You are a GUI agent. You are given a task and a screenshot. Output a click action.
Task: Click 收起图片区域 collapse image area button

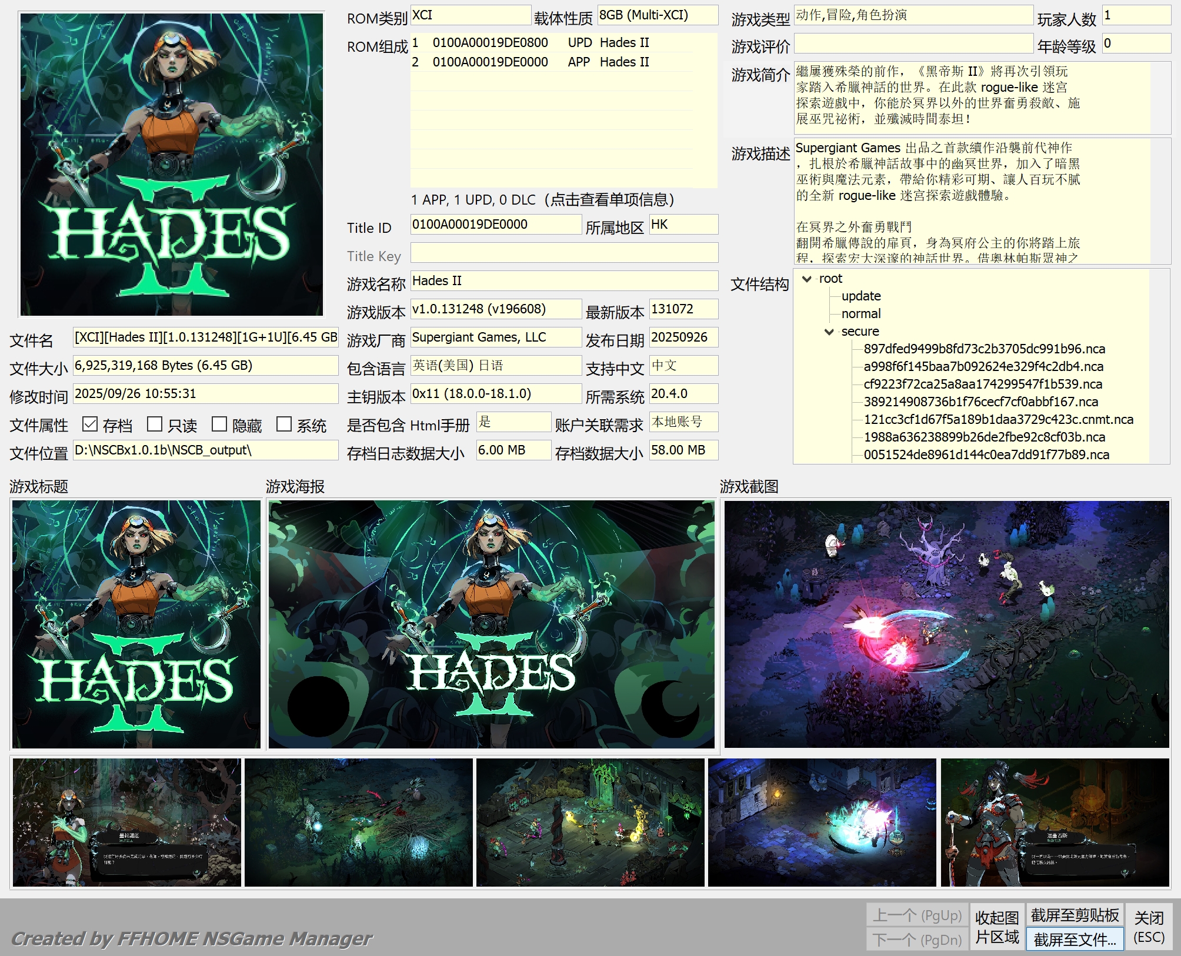click(x=997, y=927)
